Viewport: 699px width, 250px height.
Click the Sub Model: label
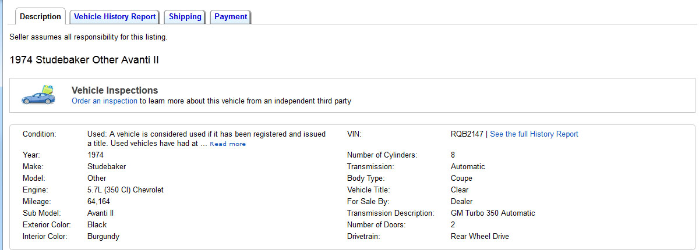coord(41,213)
